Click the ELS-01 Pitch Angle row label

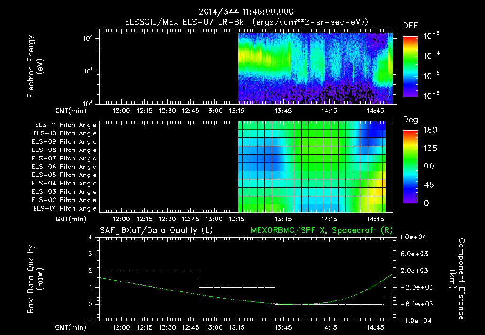(x=65, y=208)
